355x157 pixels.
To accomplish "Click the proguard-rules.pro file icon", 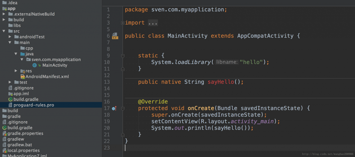I will [11, 105].
